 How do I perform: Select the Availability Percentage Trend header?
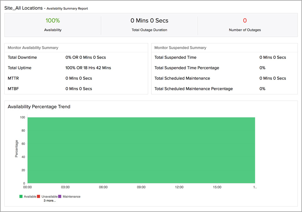click(x=39, y=107)
